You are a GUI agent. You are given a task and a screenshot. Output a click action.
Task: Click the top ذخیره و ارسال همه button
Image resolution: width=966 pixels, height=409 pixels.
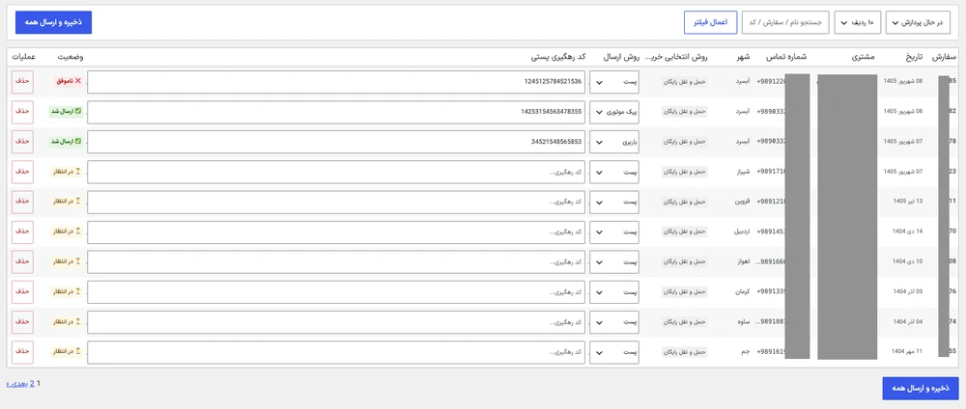click(53, 22)
